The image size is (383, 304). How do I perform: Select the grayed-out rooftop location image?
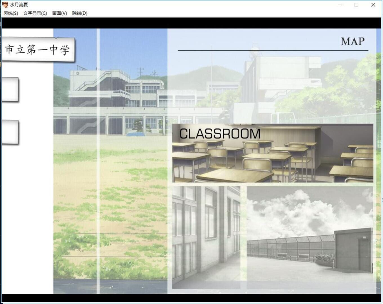[x=310, y=238]
